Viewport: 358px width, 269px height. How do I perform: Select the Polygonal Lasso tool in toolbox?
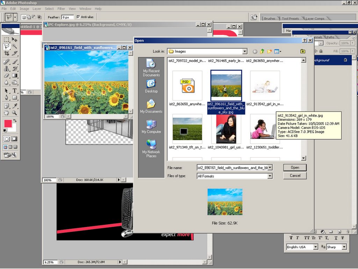point(7,47)
